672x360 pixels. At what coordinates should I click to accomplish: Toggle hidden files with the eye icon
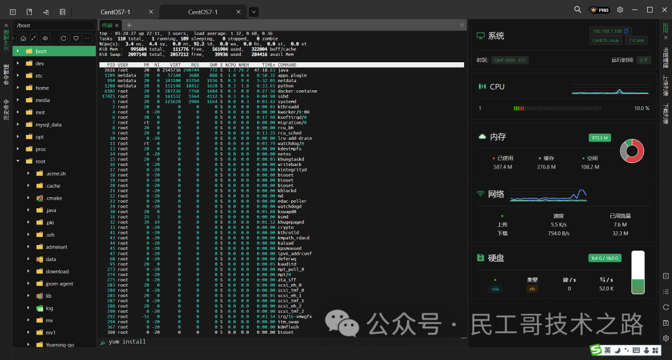tap(45, 38)
